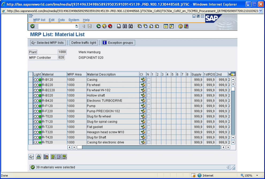The height and width of the screenshot is (179, 265).
Task: Click the first list export icon below table
Action: tap(53, 157)
